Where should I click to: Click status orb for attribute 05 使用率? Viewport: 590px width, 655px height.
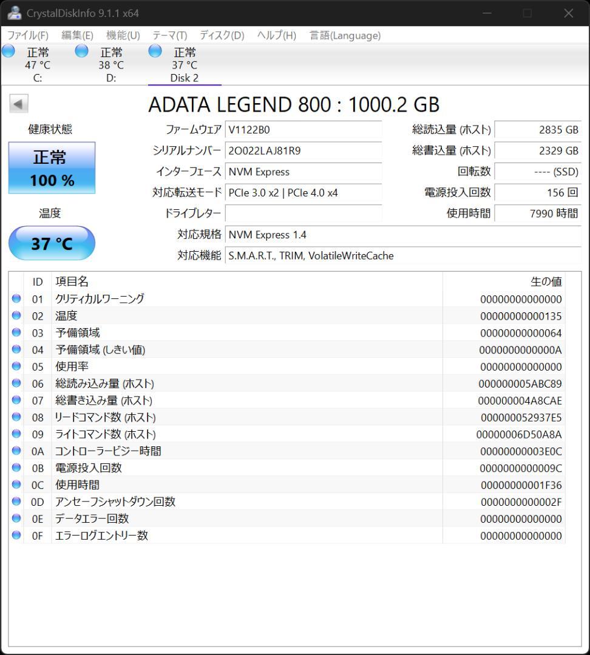[x=16, y=366]
